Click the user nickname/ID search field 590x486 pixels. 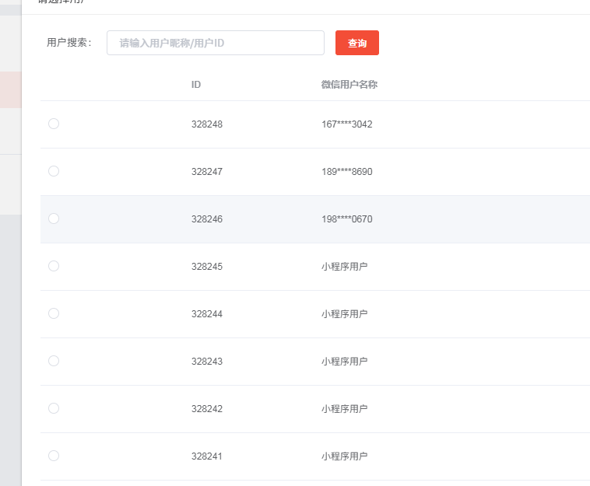tap(215, 43)
